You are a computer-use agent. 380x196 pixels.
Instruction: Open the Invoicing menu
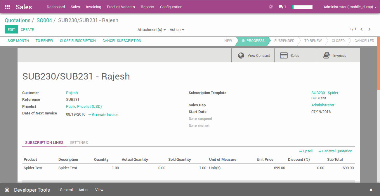coord(93,7)
